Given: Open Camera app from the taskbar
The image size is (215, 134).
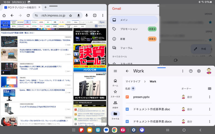Looking at the screenshot, I should [x=123, y=130].
